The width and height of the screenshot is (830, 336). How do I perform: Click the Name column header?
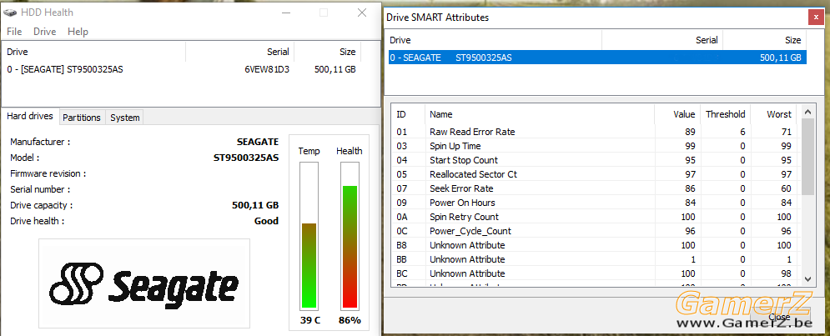tap(540, 114)
